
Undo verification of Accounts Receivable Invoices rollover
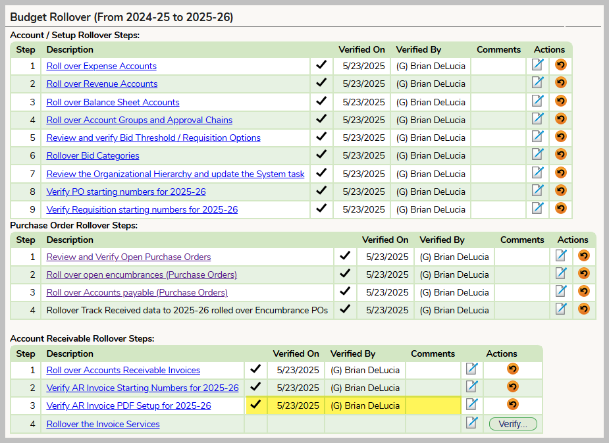[513, 369]
